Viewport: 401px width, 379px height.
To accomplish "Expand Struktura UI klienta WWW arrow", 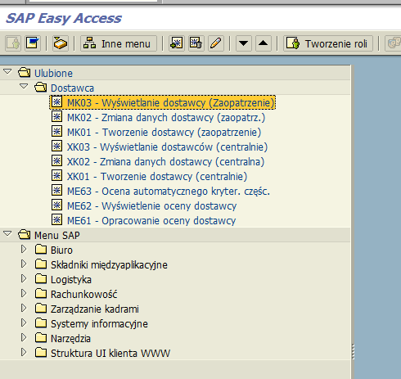I will 24,352.
